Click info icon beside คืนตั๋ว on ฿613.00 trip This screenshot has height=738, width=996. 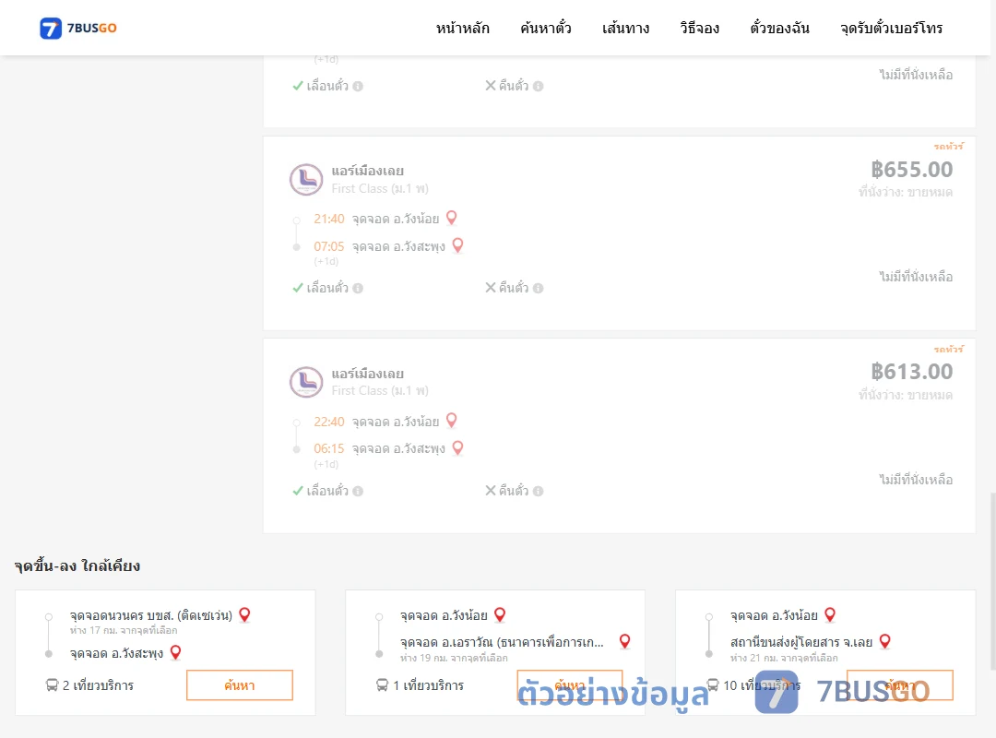pos(538,492)
